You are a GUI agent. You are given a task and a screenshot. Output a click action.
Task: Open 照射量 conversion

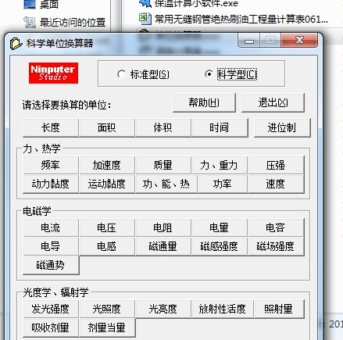tap(279, 309)
